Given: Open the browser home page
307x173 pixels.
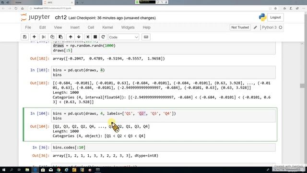Looking at the screenshot, I should 23,8.
